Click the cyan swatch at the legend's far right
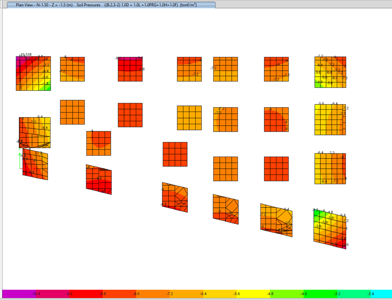392x300 pixels. click(x=383, y=293)
